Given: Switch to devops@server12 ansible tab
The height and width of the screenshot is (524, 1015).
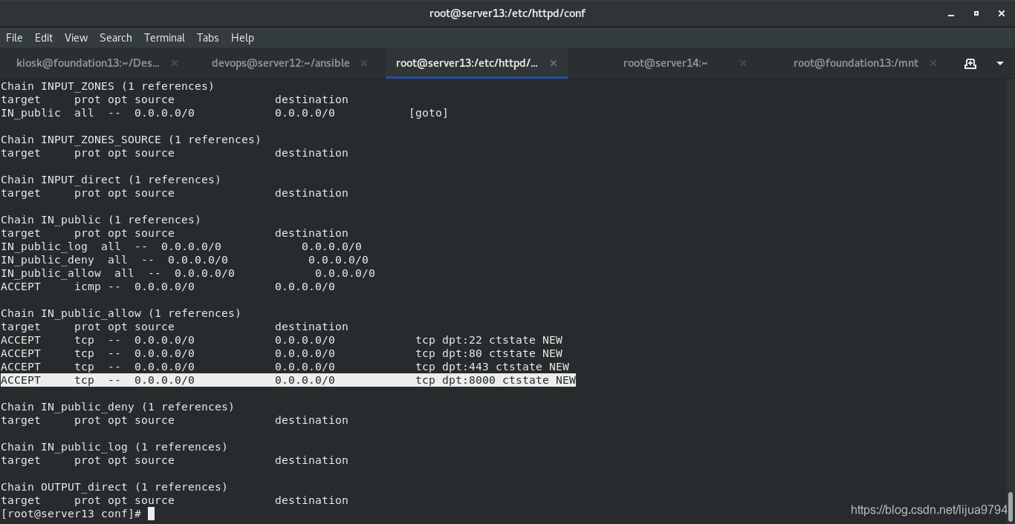Looking at the screenshot, I should (280, 63).
